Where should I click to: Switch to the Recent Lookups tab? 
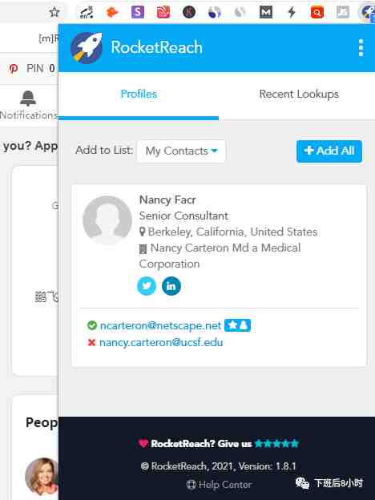[x=299, y=94]
